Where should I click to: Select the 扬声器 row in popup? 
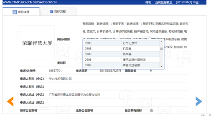coord(122,54)
